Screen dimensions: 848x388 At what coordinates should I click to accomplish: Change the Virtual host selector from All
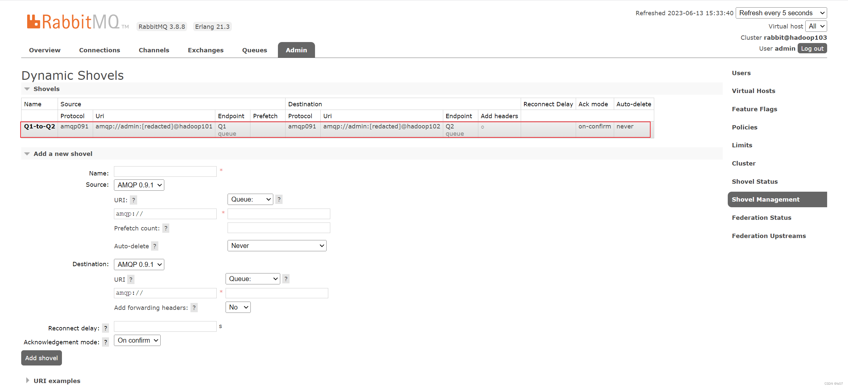[x=816, y=26]
